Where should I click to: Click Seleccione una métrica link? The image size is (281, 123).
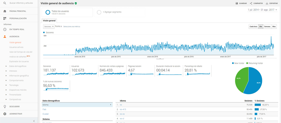[72, 27]
